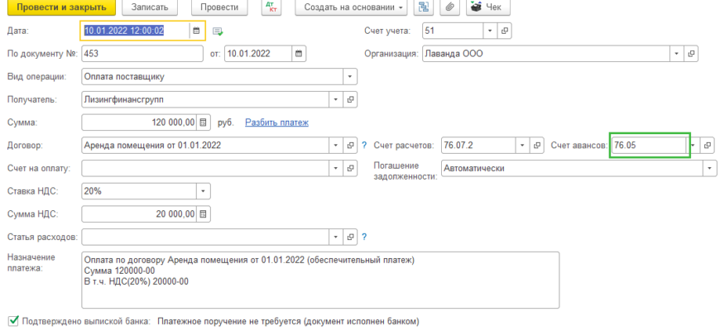Click Погашение задолженности field showing Автоматически

pos(572,169)
